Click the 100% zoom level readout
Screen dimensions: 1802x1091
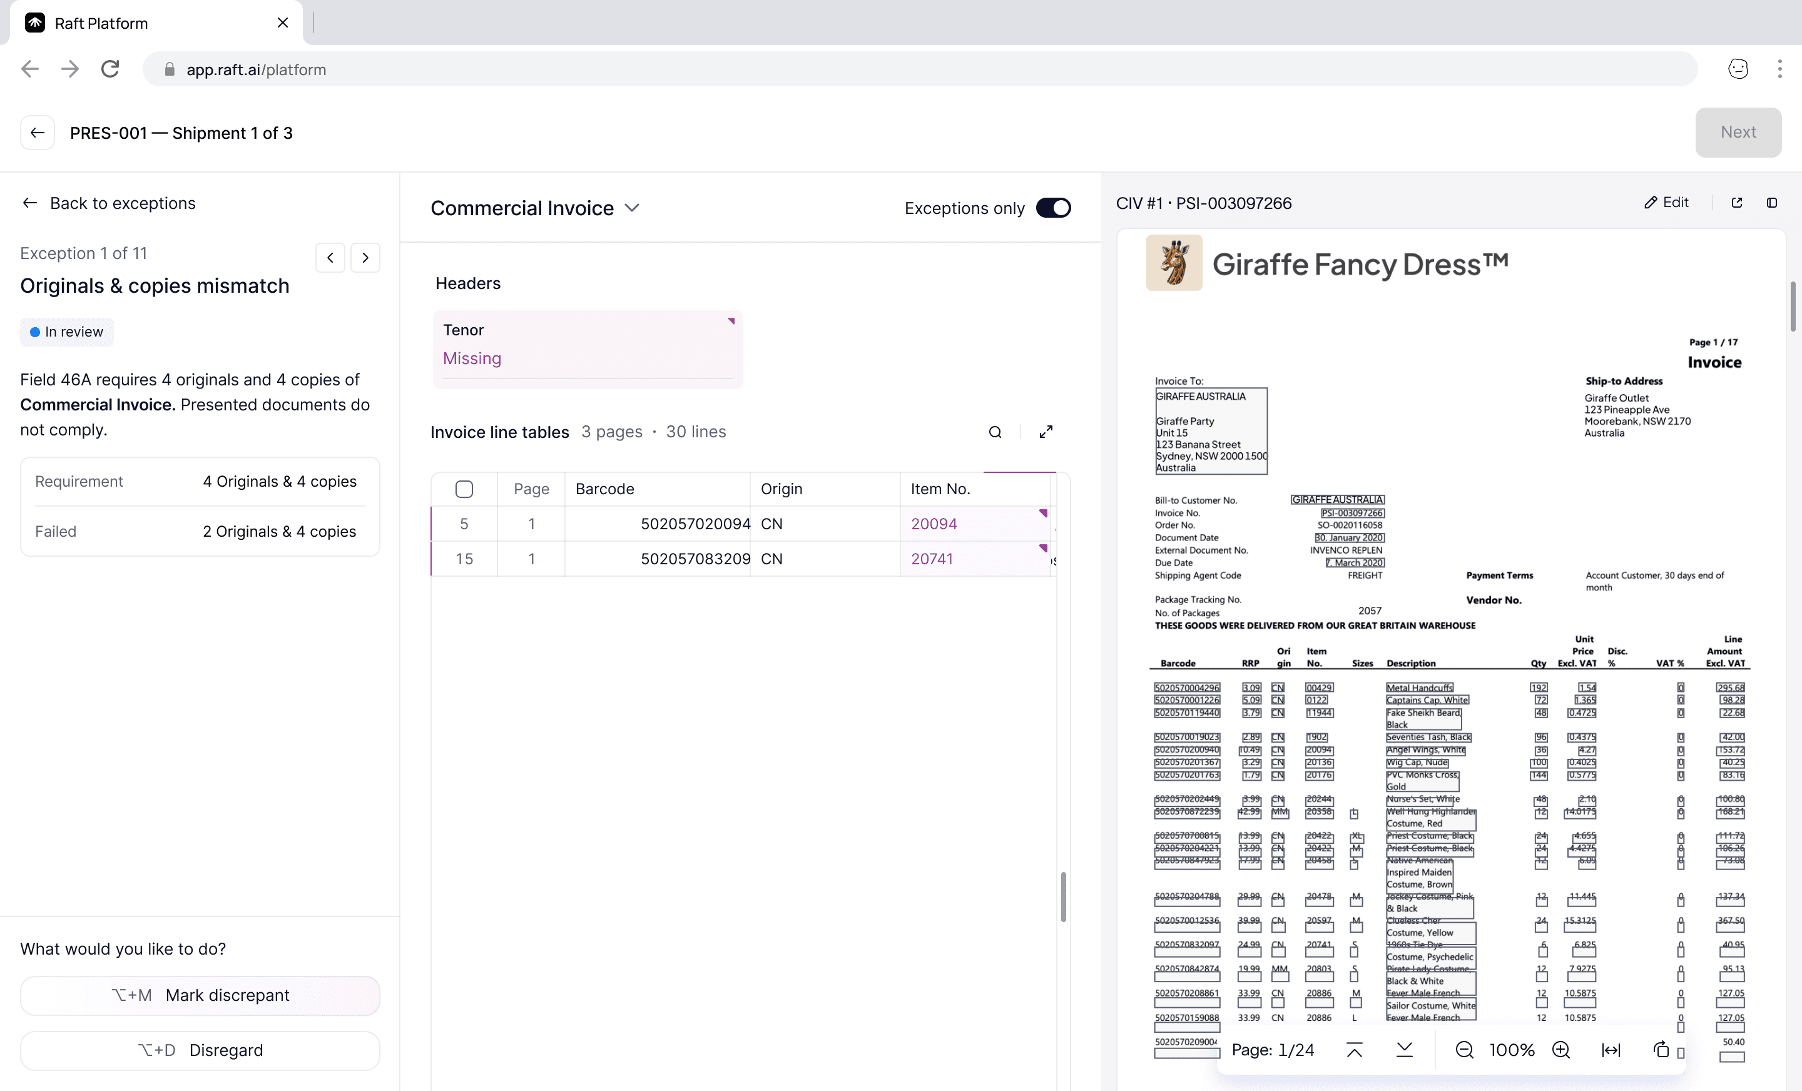(x=1512, y=1050)
